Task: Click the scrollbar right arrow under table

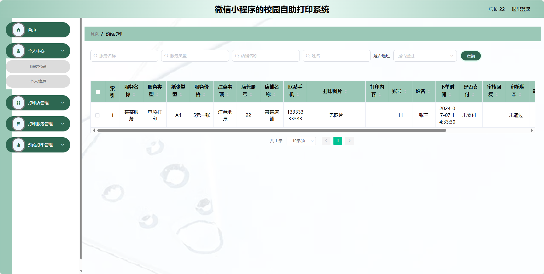Action: coord(532,131)
